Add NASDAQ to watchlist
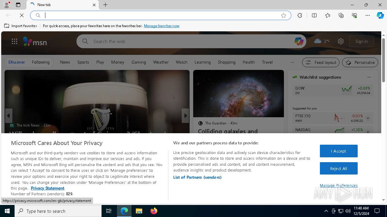The image size is (387, 217). [x=368, y=132]
